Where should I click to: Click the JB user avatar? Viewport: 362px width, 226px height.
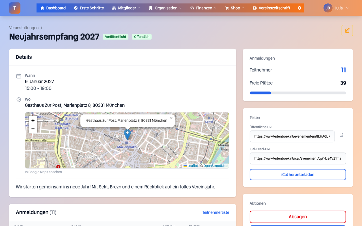328,8
